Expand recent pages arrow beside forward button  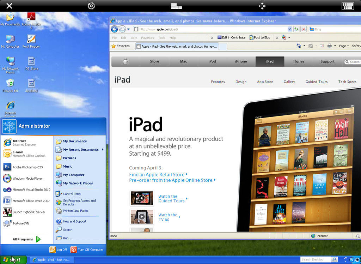(x=128, y=29)
